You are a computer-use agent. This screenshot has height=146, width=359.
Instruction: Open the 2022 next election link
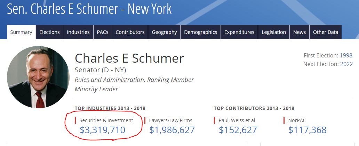pyautogui.click(x=346, y=64)
